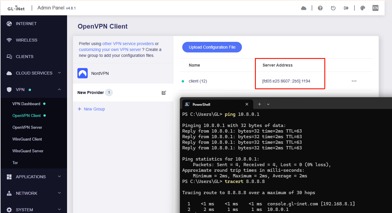
Task: Follow the other VPN service providers link
Action: tap(128, 44)
